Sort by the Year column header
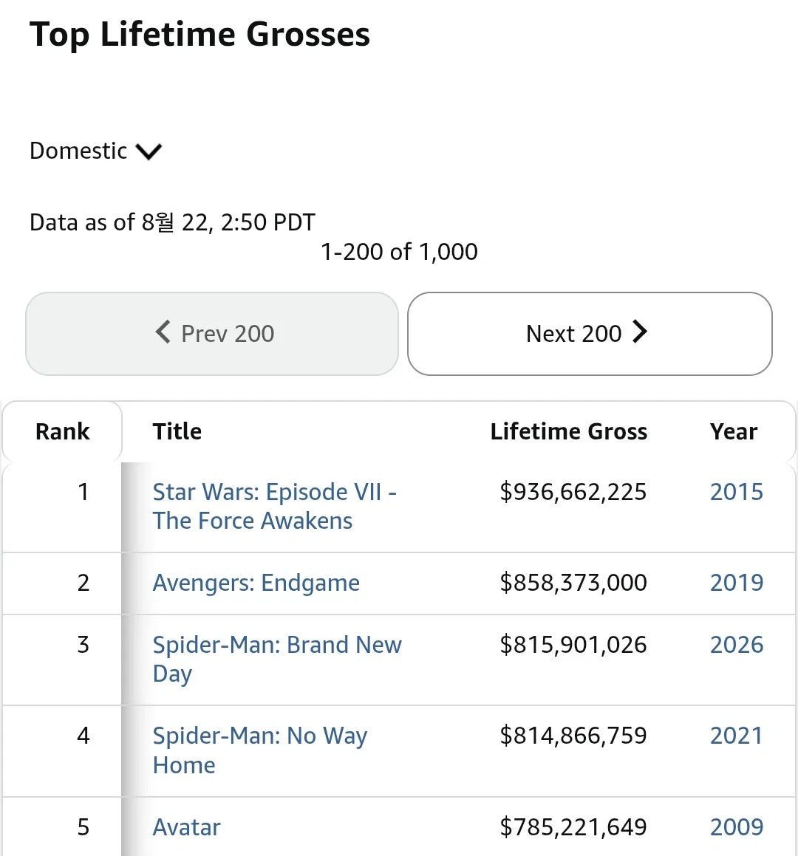798x856 pixels. coord(734,431)
